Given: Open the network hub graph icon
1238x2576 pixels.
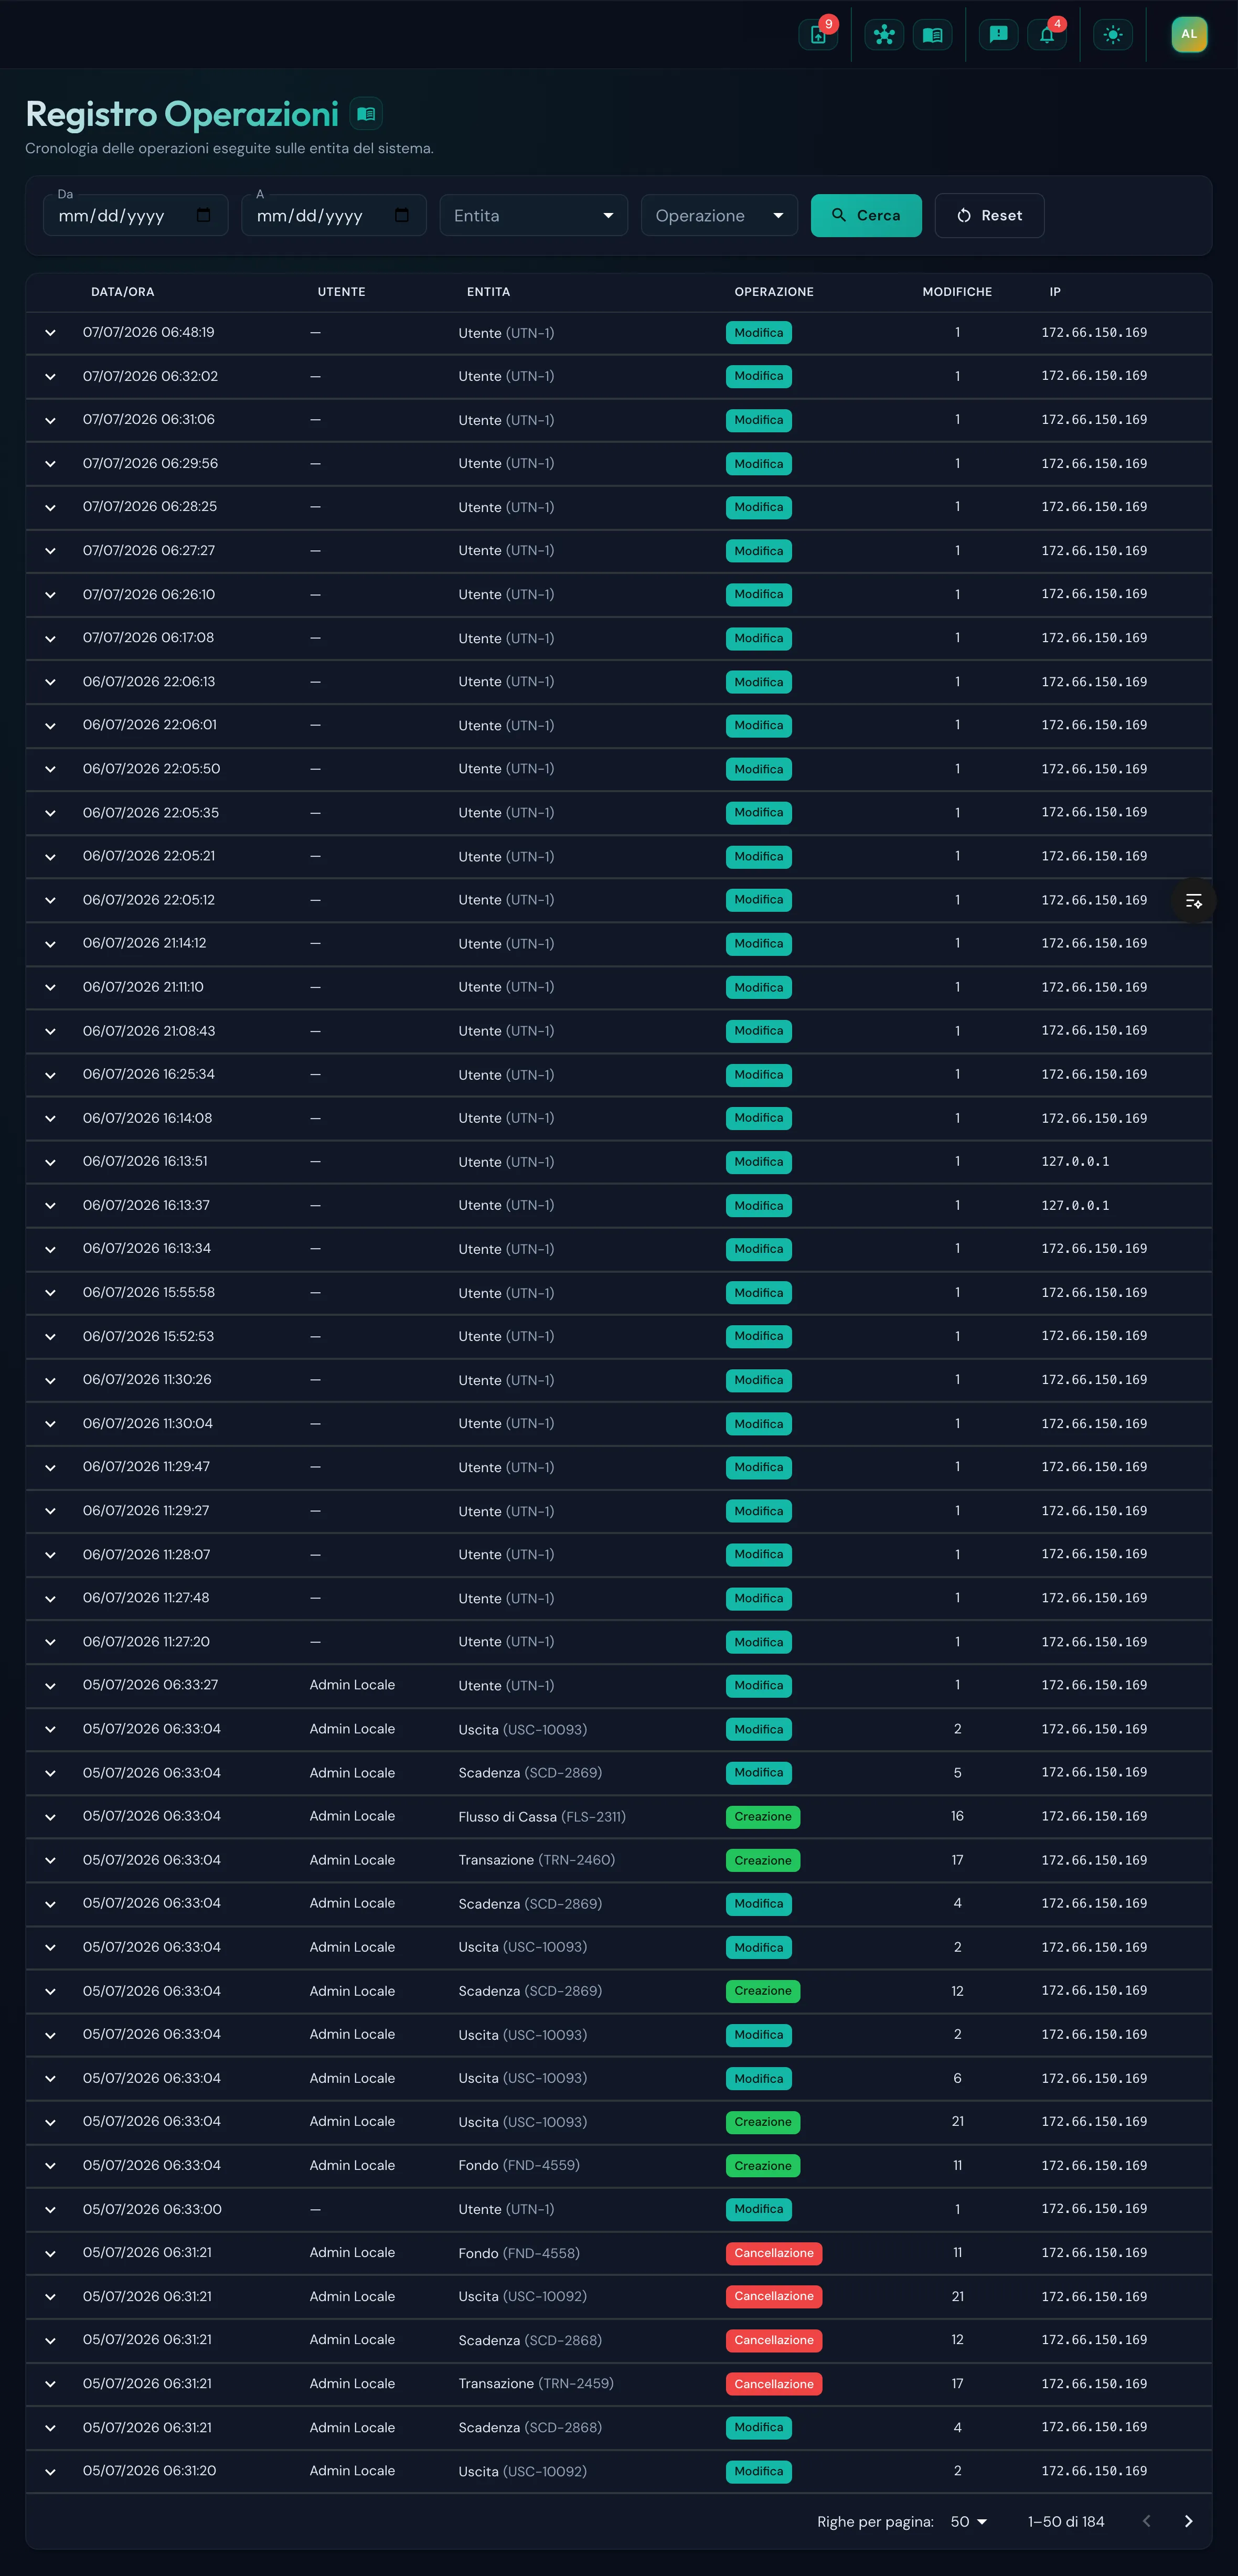Looking at the screenshot, I should coord(884,35).
